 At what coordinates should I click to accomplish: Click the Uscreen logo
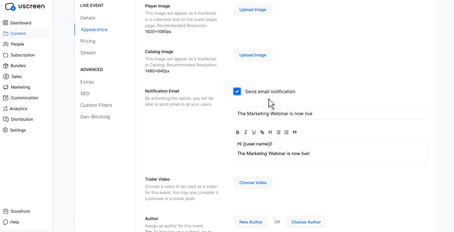(25, 6)
